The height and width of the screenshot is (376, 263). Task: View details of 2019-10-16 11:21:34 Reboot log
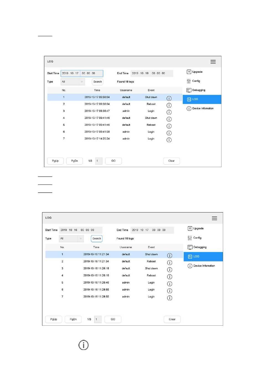tap(170, 263)
